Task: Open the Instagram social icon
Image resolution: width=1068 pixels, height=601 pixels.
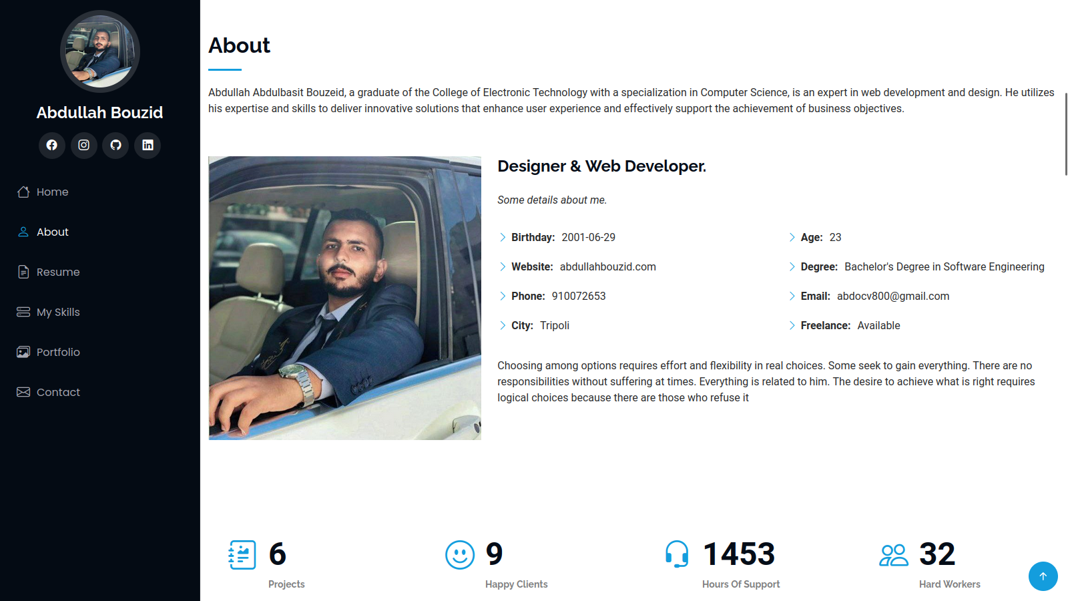Action: (84, 145)
